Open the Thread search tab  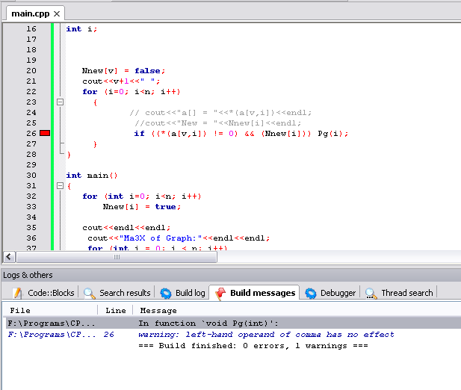pos(399,293)
